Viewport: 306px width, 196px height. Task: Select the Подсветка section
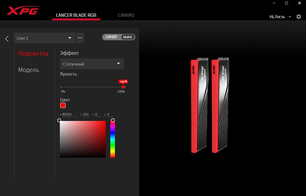click(x=33, y=53)
